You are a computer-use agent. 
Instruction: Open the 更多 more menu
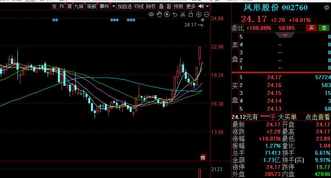click(191, 6)
